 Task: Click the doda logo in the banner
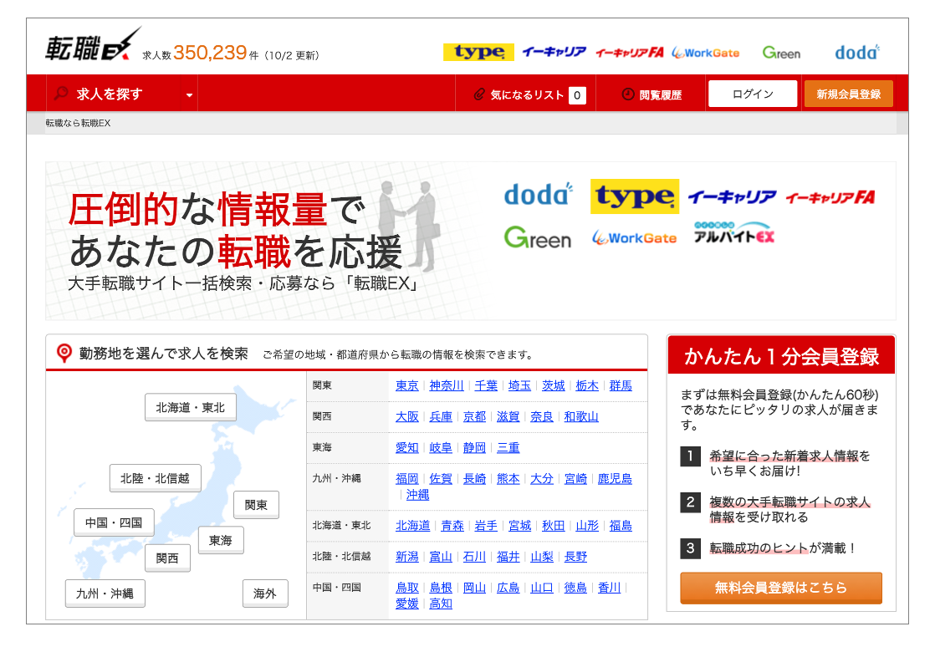pyautogui.click(x=539, y=194)
